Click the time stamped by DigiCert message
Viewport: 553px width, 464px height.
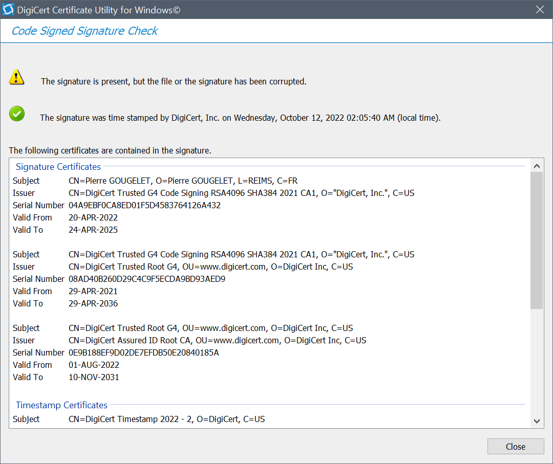click(240, 118)
